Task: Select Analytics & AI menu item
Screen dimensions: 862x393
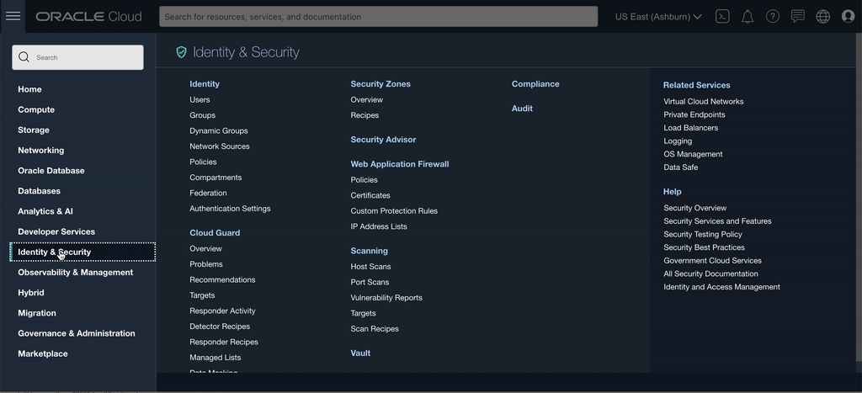Action: click(45, 211)
